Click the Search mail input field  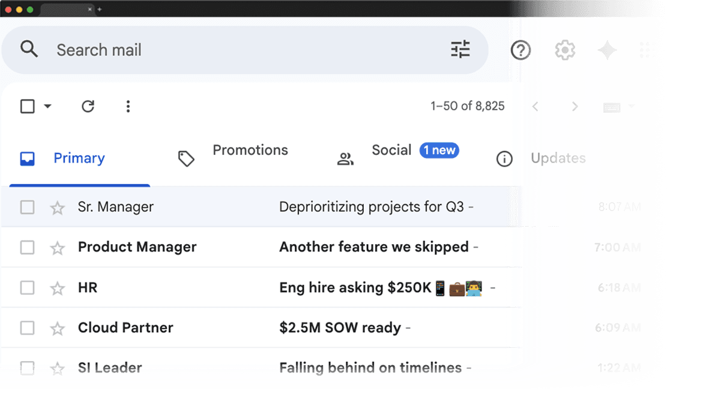180,50
